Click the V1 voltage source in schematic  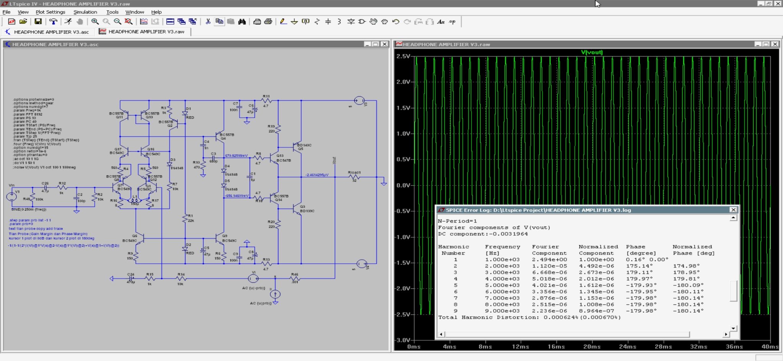11,197
